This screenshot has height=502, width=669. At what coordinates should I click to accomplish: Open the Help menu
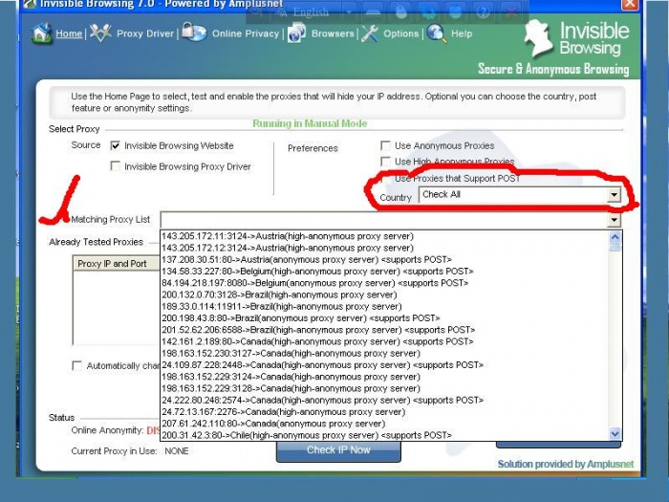[x=462, y=33]
